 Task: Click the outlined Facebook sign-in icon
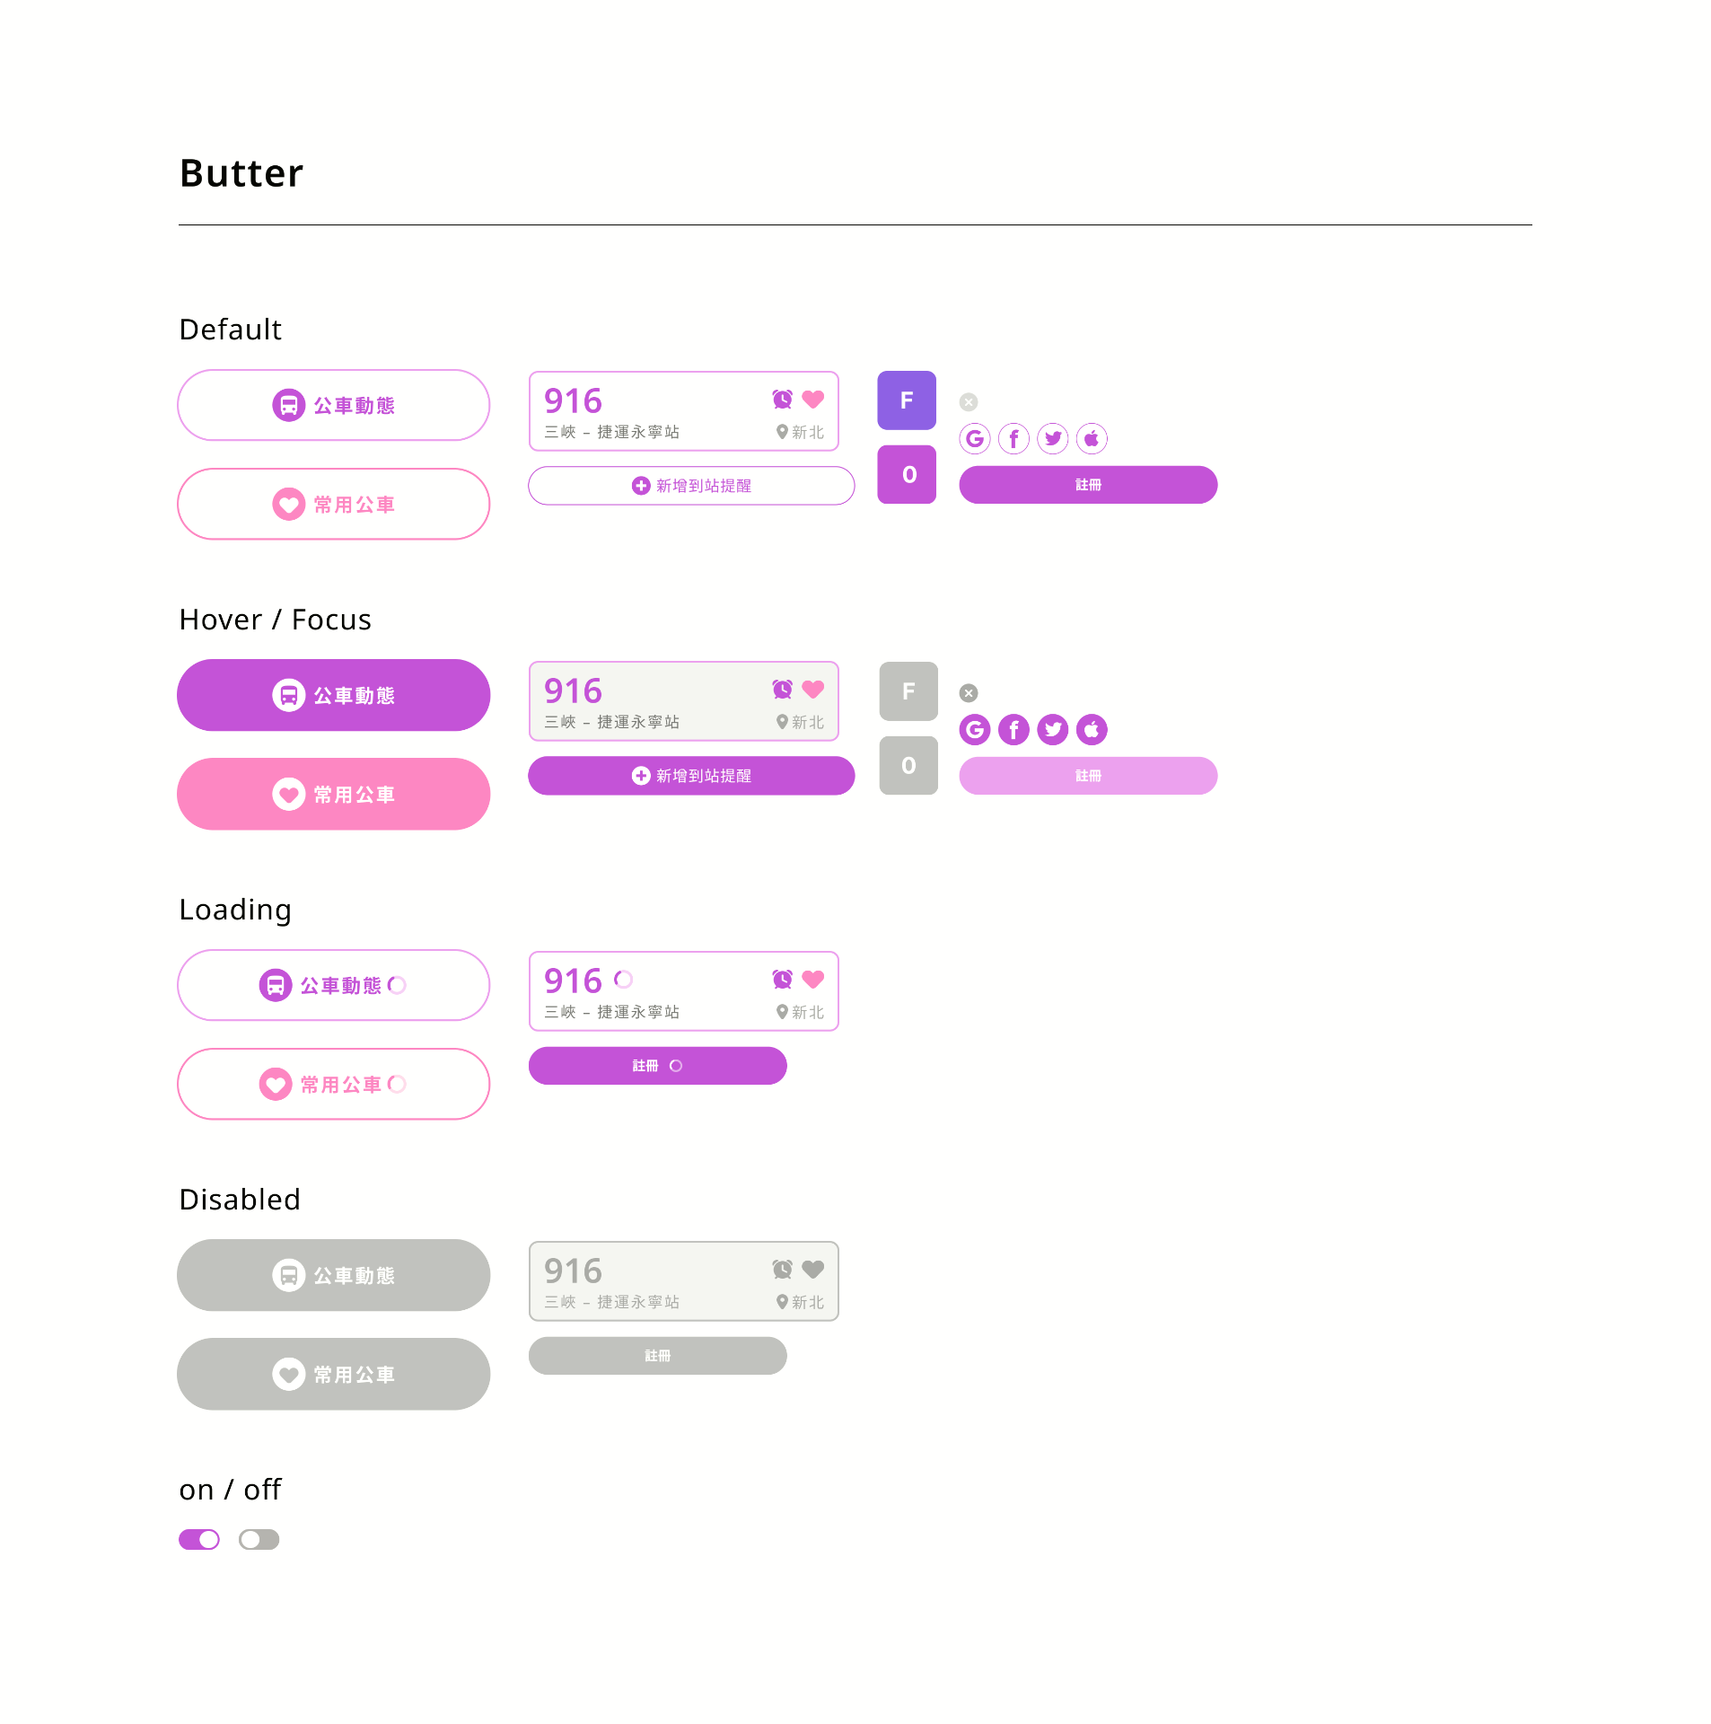pos(1013,439)
